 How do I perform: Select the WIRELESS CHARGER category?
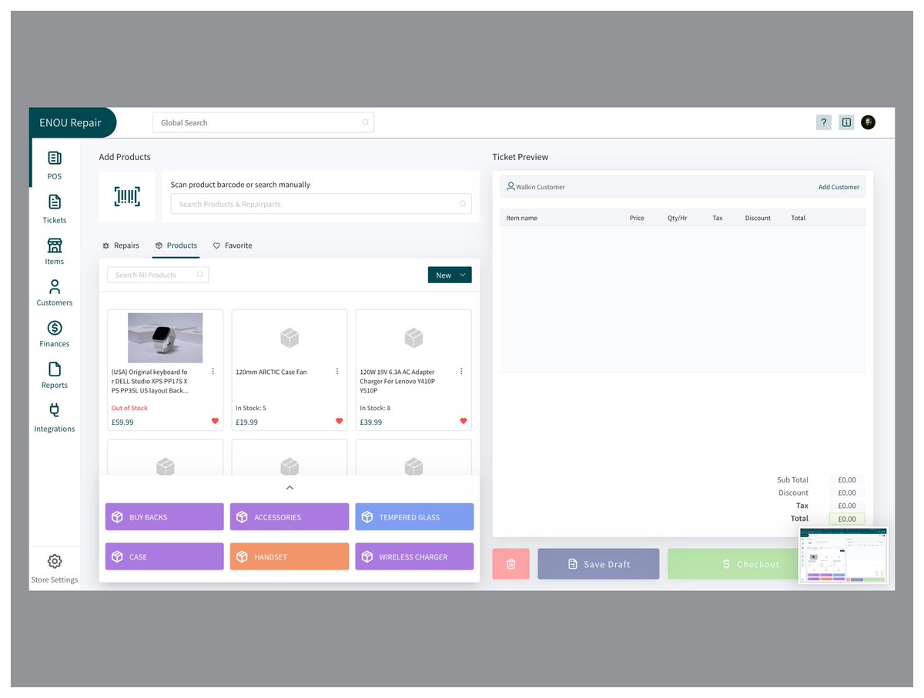coord(414,556)
